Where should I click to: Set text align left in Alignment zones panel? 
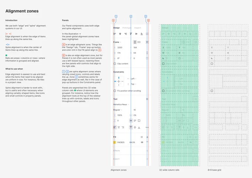click(x=115, y=127)
